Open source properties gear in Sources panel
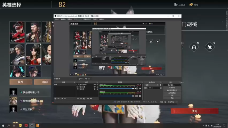Image resolution: width=228 pixels, height=128 pixels. 84,99
